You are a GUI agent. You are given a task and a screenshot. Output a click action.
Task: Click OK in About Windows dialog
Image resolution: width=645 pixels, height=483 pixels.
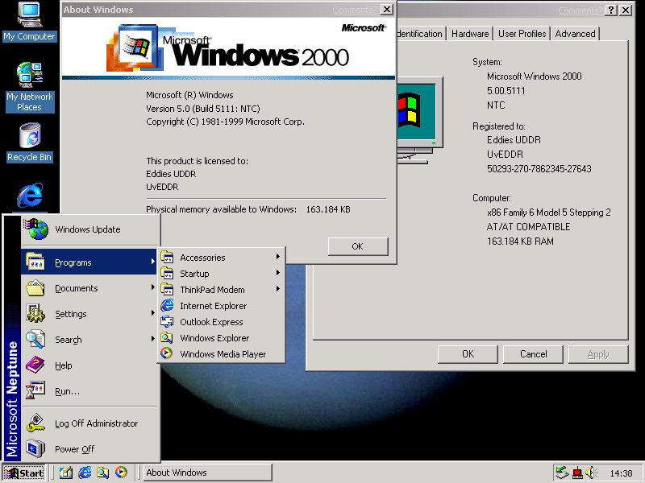tap(357, 246)
